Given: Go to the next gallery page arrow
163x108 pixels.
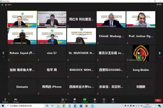Looking at the screenshot, I should click(160, 53).
